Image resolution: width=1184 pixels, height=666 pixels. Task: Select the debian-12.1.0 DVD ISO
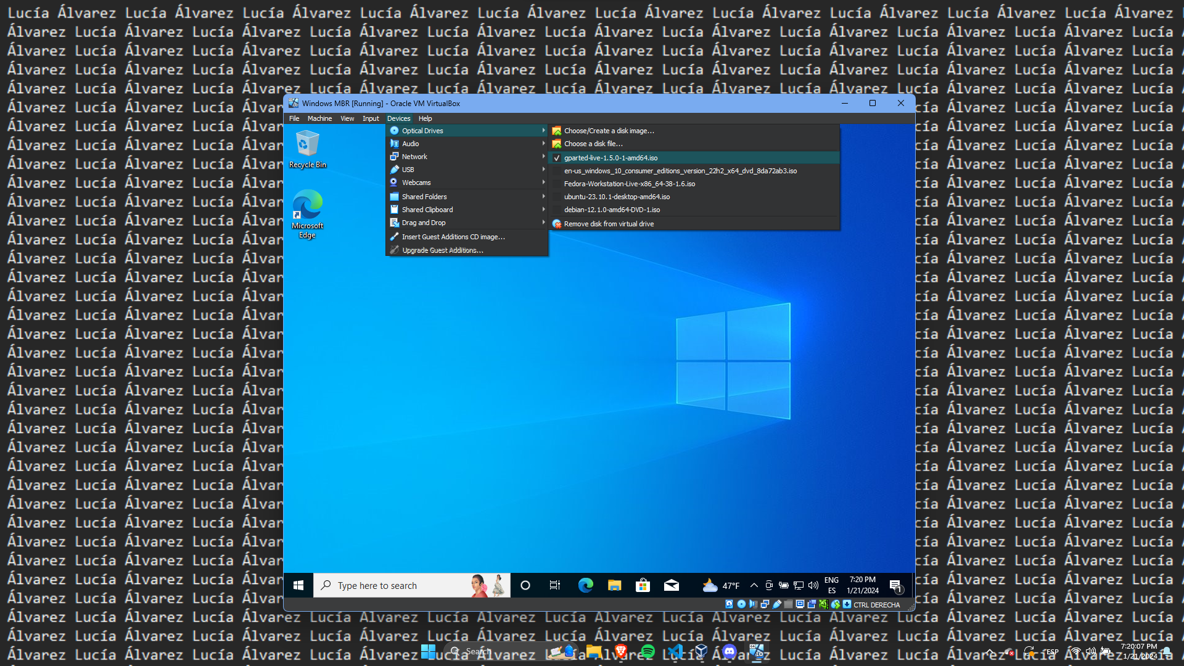coord(612,210)
